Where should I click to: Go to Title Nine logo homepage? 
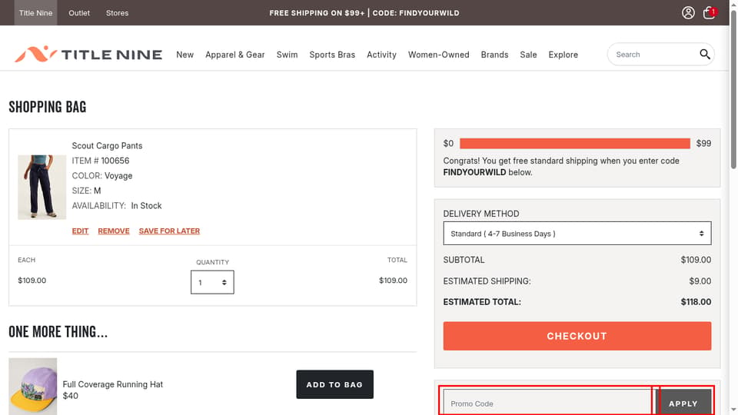88,55
